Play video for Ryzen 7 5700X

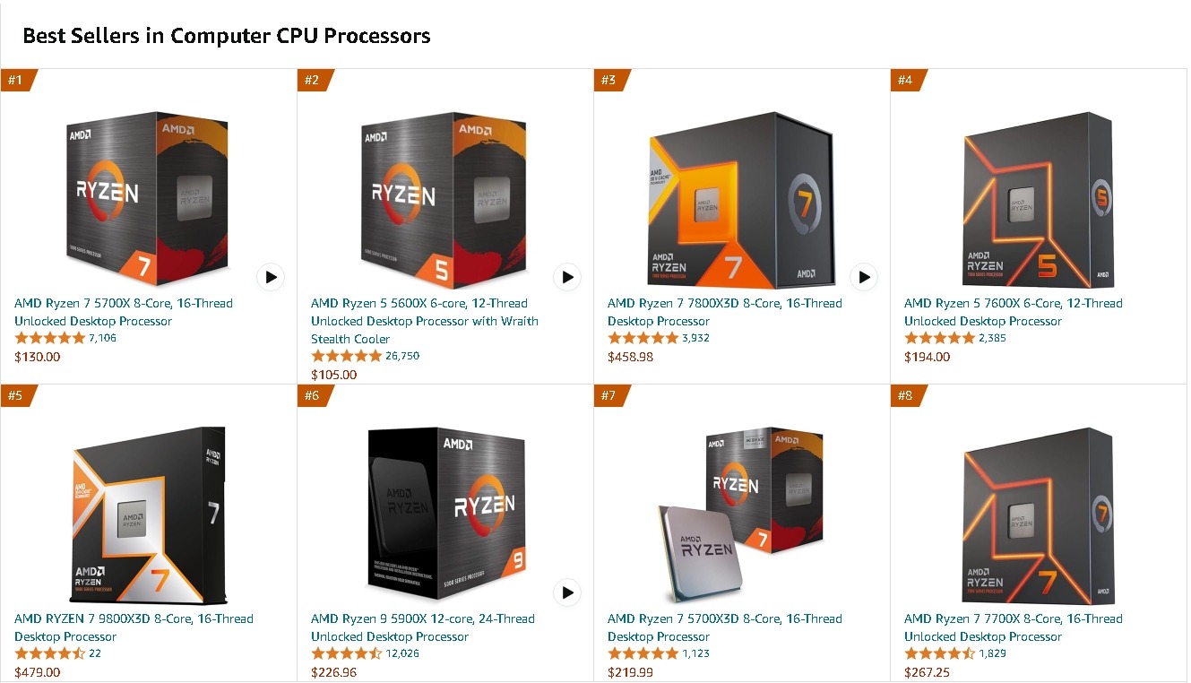tap(271, 277)
